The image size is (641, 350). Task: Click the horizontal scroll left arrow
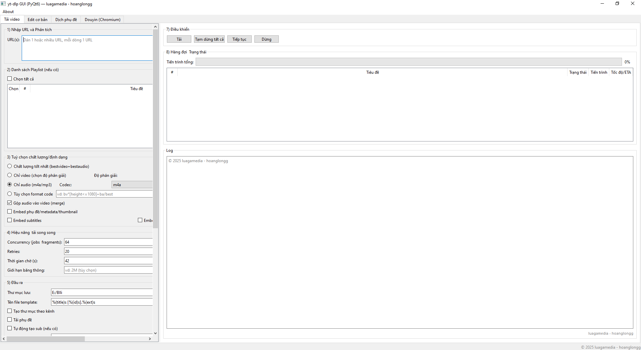click(4, 339)
